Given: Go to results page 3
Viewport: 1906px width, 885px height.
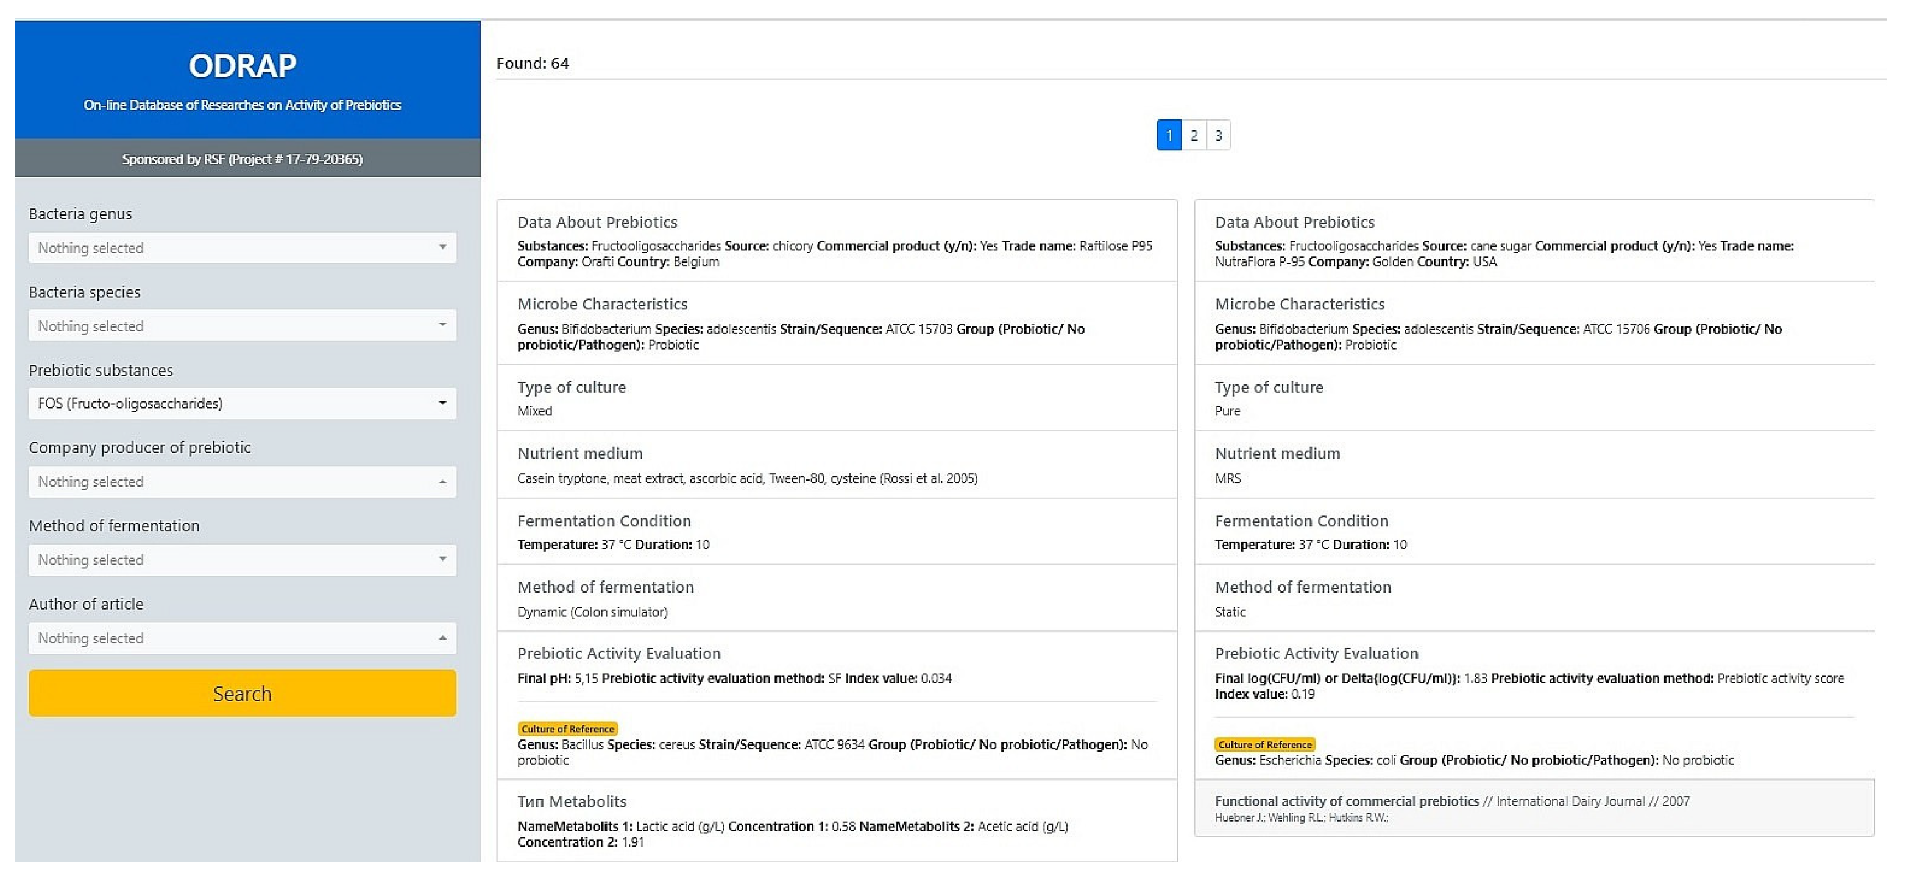Looking at the screenshot, I should click(1219, 135).
